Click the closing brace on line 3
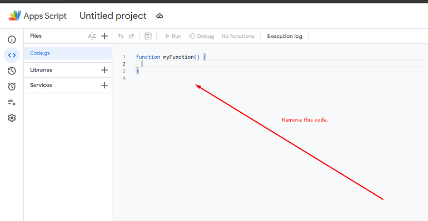This screenshot has width=428, height=221. pyautogui.click(x=138, y=71)
